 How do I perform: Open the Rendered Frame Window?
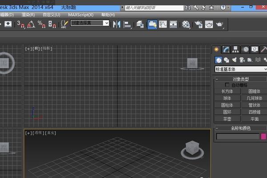coord(209,24)
